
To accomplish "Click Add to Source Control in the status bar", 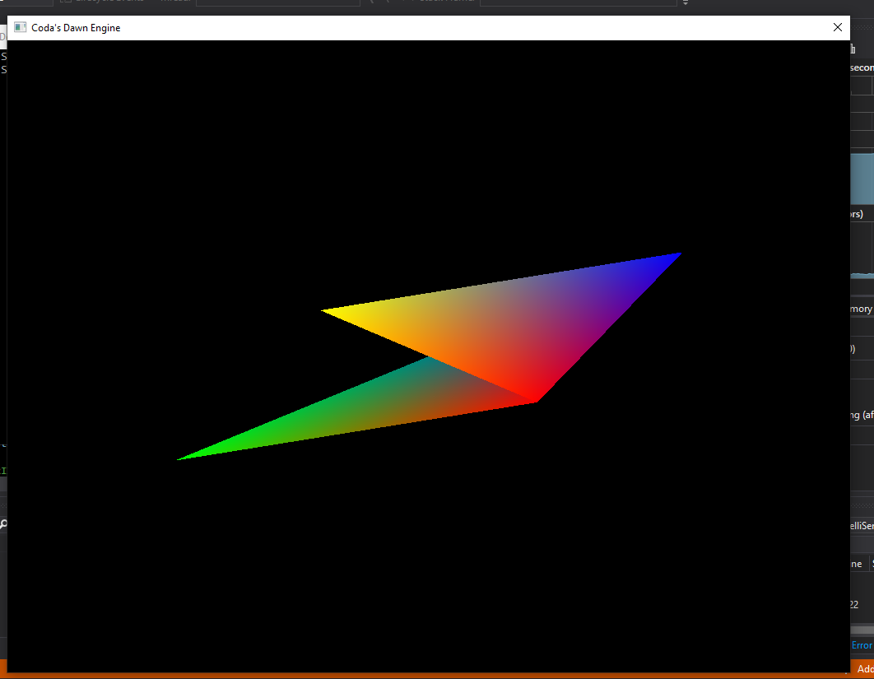I will pos(864,669).
